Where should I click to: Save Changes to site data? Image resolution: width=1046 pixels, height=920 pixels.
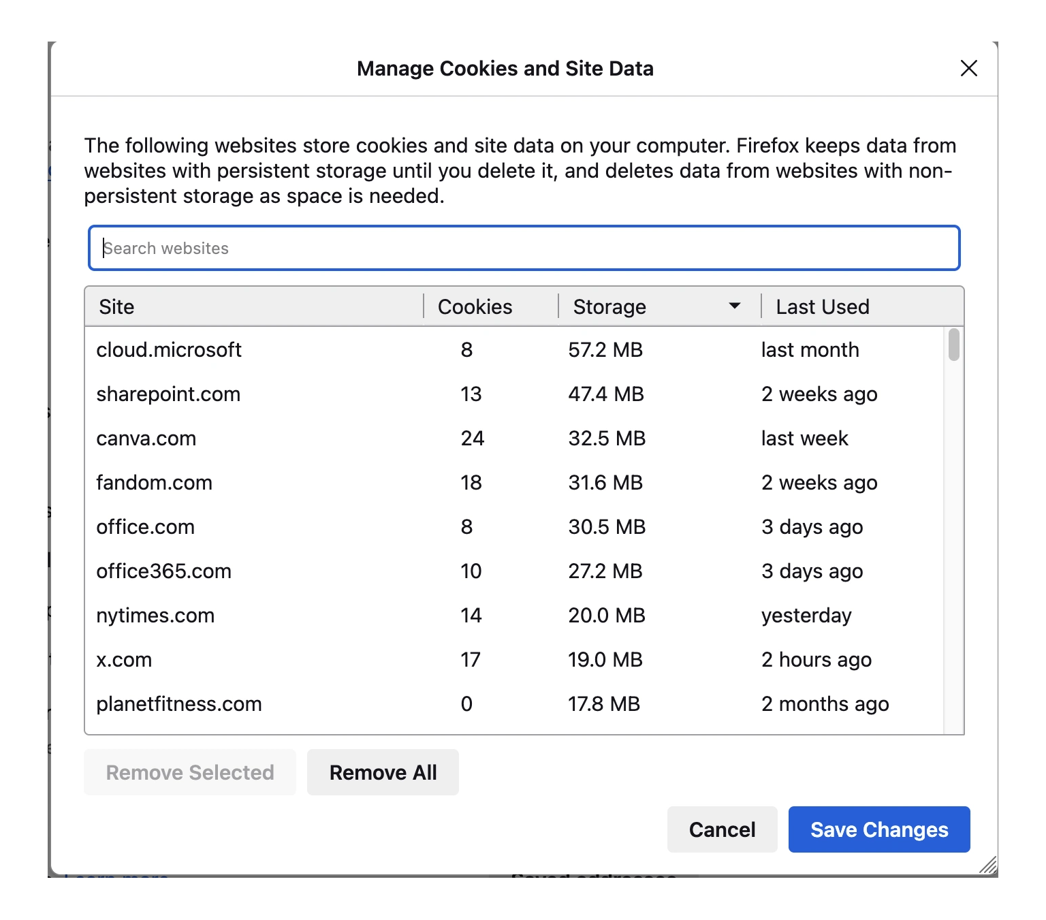[878, 829]
